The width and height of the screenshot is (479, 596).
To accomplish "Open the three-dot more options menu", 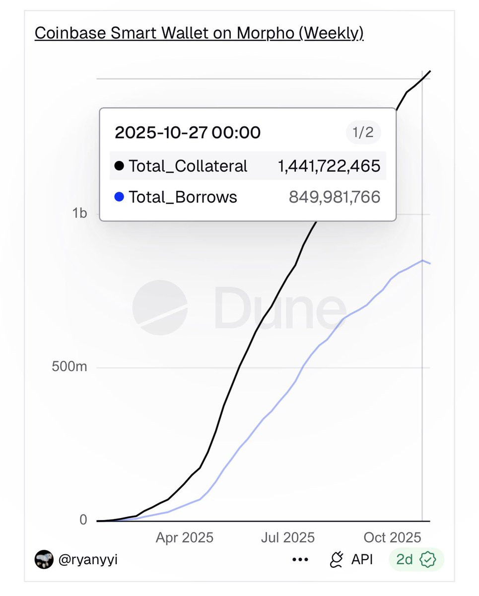I will (300, 560).
